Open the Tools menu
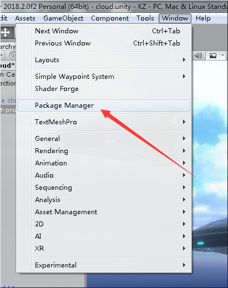This screenshot has height=288, width=228. click(x=145, y=18)
